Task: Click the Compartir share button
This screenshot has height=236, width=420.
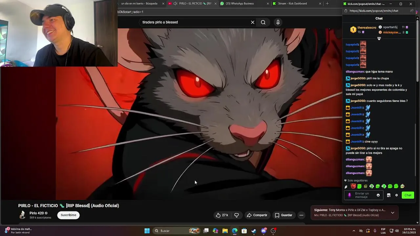Action: coord(257,215)
